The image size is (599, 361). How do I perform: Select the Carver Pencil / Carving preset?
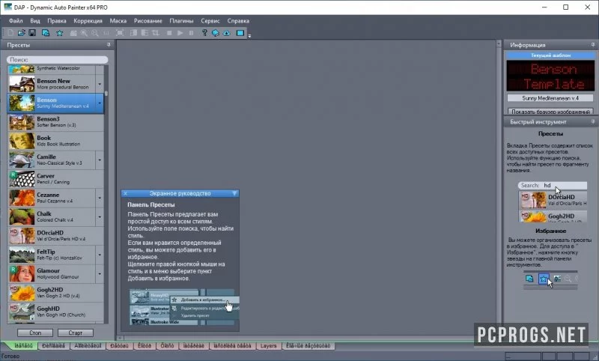[x=55, y=179]
